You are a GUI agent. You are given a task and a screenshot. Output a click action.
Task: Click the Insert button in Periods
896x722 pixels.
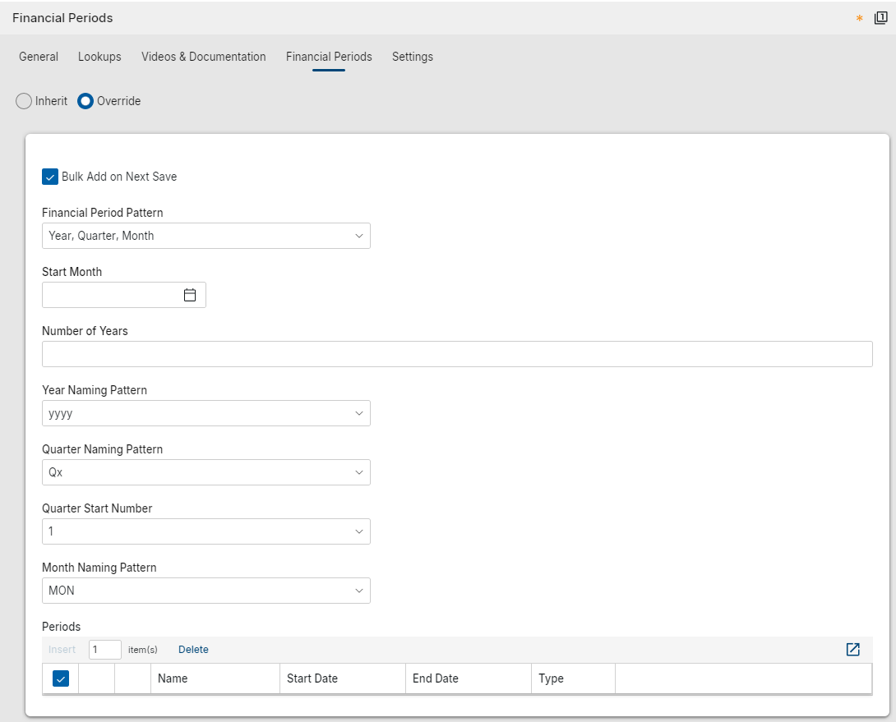click(62, 650)
